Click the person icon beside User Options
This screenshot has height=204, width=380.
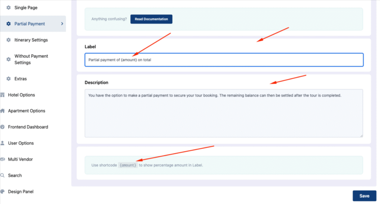click(3, 143)
